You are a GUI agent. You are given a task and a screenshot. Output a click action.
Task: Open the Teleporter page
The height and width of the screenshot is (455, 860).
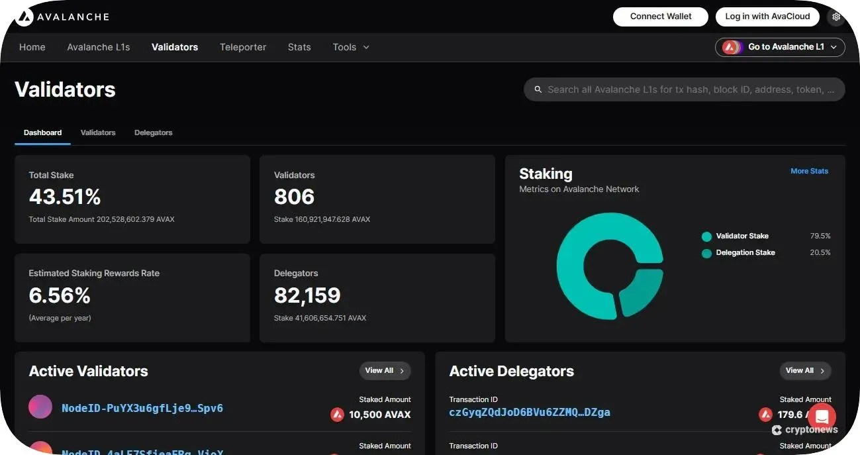pos(243,47)
